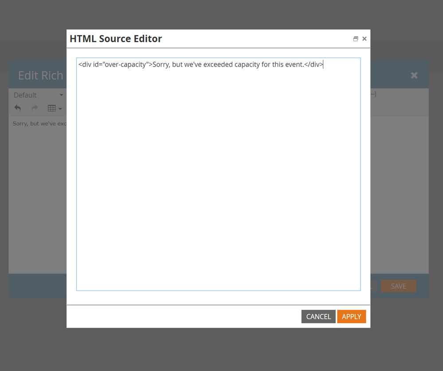The width and height of the screenshot is (443, 371).
Task: Expand the table icon dropdown arrow
Action: (x=60, y=109)
